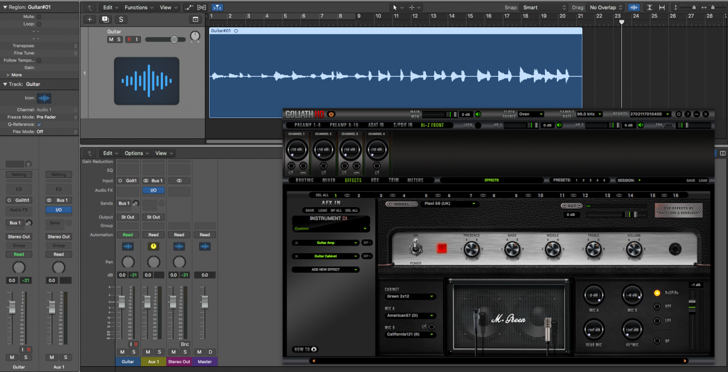Mute the Guitar track in tracks area
The height and width of the screenshot is (372, 728).
coord(111,40)
